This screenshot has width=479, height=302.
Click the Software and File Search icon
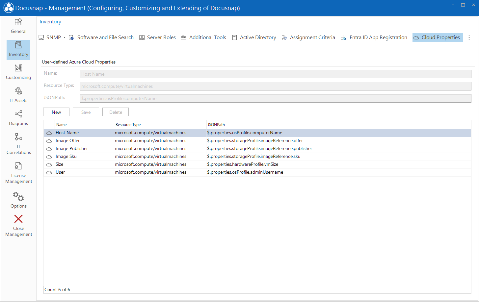(71, 38)
